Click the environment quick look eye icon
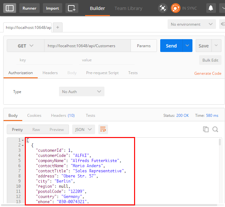This screenshot has width=225, height=207. point(222,24)
